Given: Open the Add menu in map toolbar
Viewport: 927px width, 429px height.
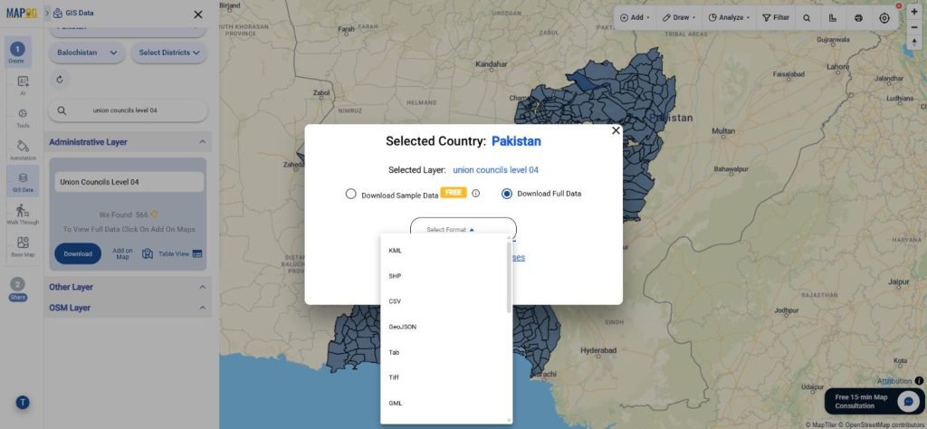Looking at the screenshot, I should (x=635, y=18).
